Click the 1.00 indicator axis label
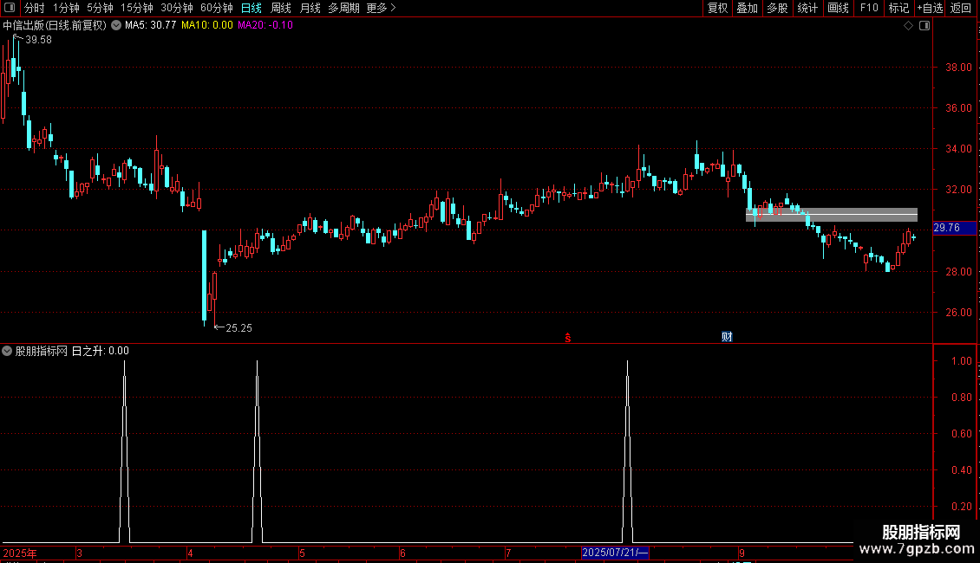 (962, 361)
